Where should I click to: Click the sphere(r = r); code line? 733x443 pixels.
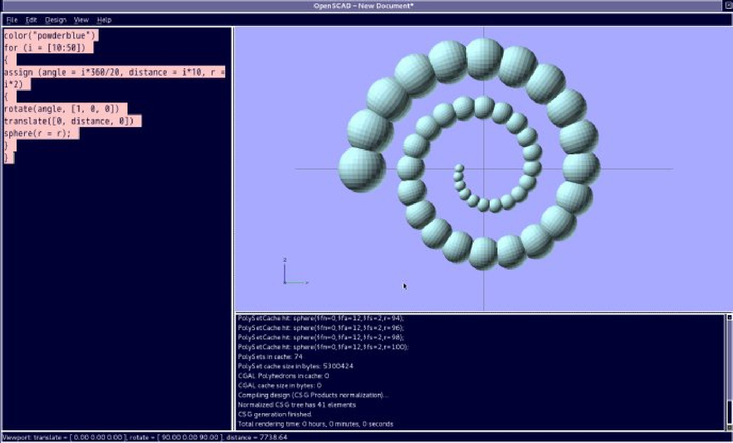tap(37, 133)
